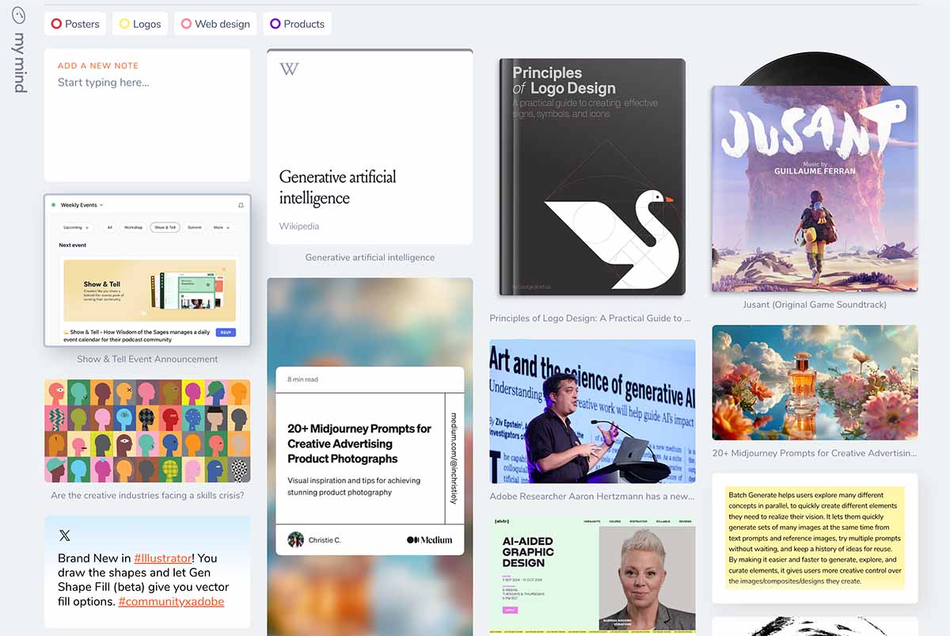
Task: Select the Summit filter pill
Action: coord(195,227)
